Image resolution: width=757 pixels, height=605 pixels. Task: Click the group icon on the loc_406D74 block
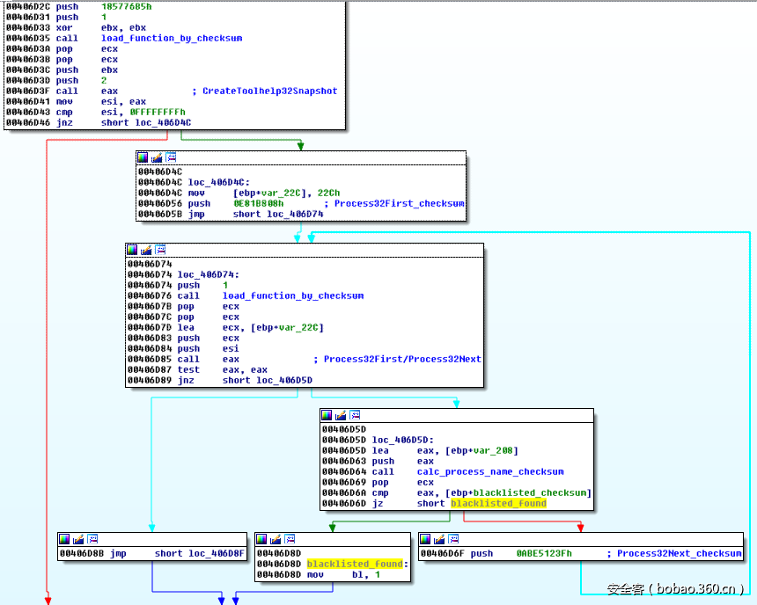coord(158,250)
